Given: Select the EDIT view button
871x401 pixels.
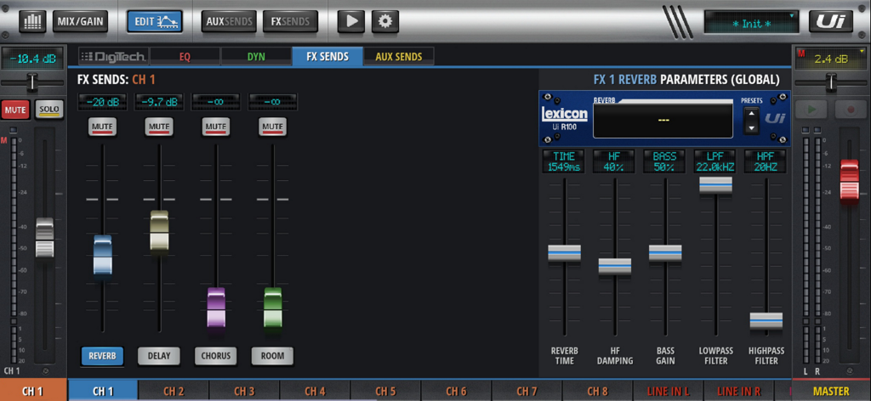Looking at the screenshot, I should pos(154,21).
